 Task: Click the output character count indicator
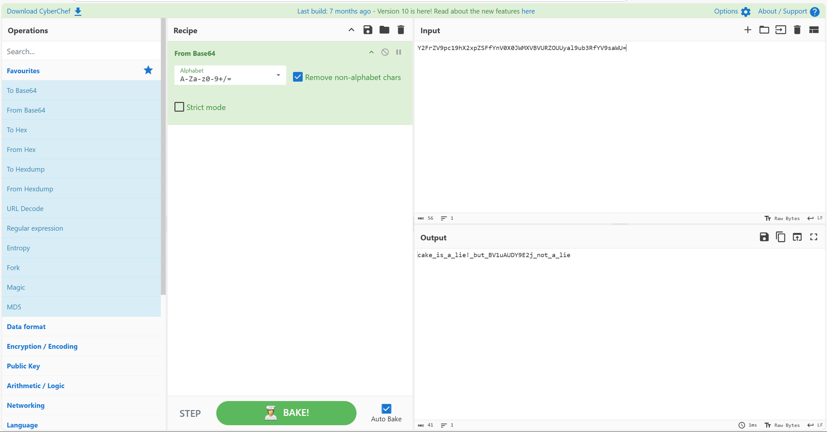coord(425,425)
